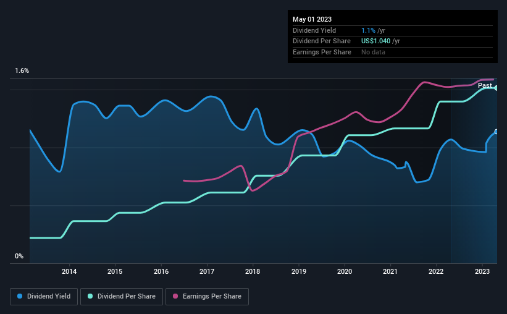Click the US$1.040 dividend per share value
Screen dimensions: 507x314
375,41
